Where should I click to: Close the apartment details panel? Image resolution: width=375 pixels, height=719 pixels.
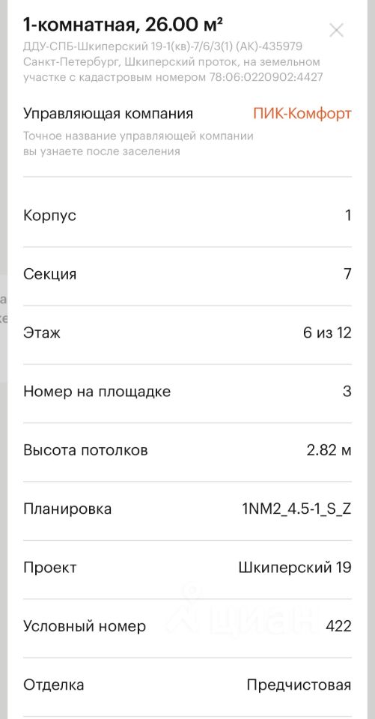coord(337,31)
